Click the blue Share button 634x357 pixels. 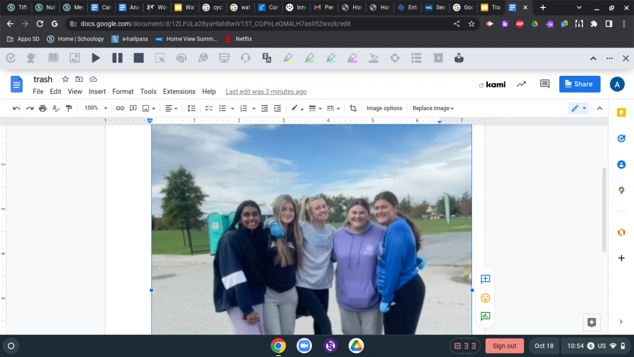click(580, 84)
